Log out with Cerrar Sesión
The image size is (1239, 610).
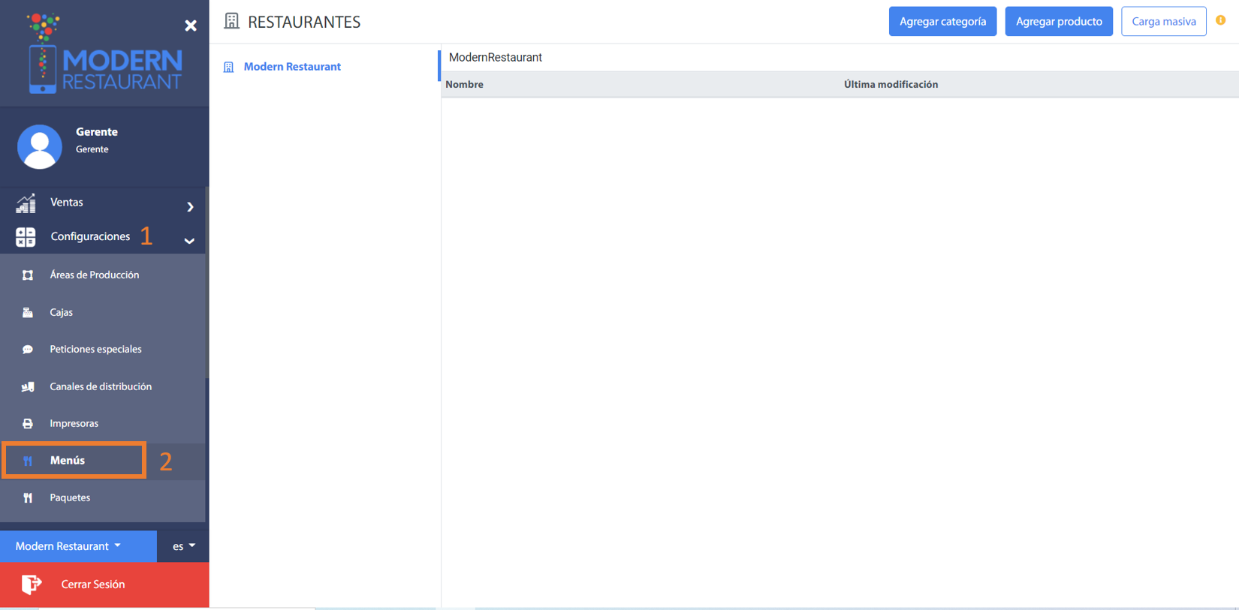coord(92,584)
